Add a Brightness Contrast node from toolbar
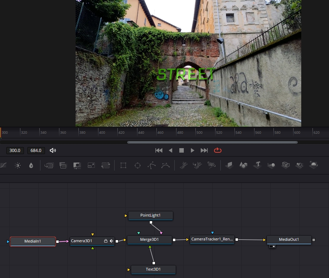The height and width of the screenshot is (278, 329). 18,165
